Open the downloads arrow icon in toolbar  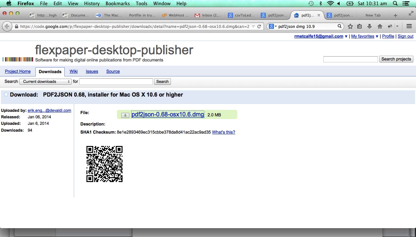(370, 26)
